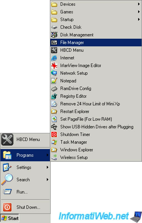Viewport: 142px width, 223px height.
Task: Open the Search submenu
Action: pos(25,180)
